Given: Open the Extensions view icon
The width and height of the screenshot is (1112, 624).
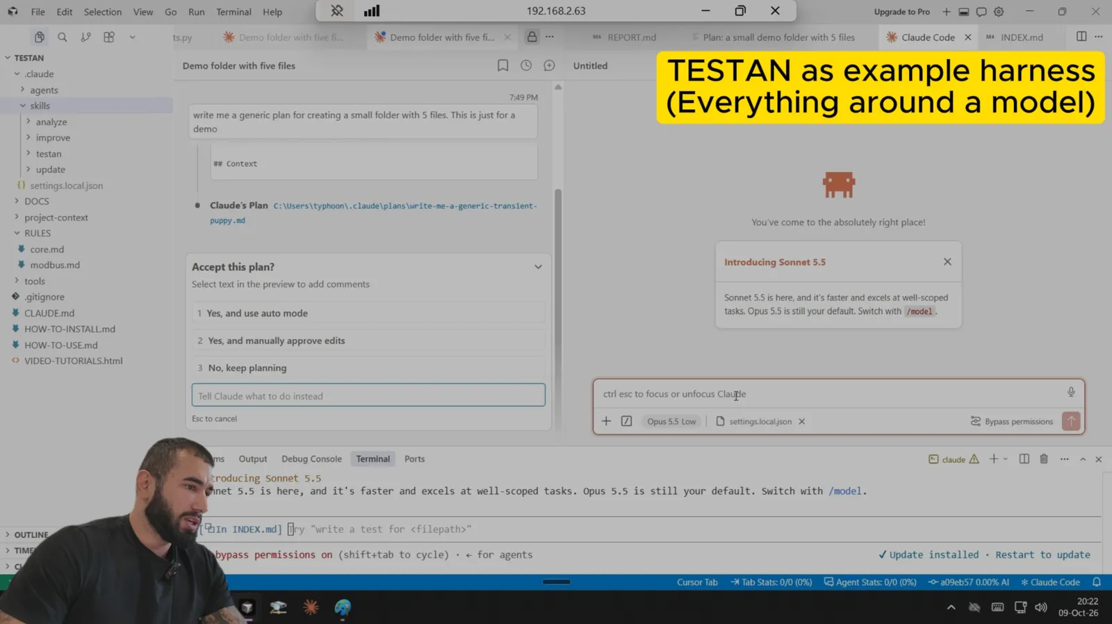Looking at the screenshot, I should (109, 37).
